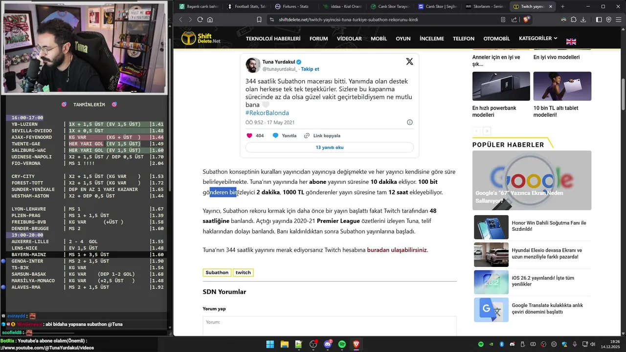The width and height of the screenshot is (626, 352).
Task: Open the buradan ulaşabilirsiniz link
Action: click(397, 250)
